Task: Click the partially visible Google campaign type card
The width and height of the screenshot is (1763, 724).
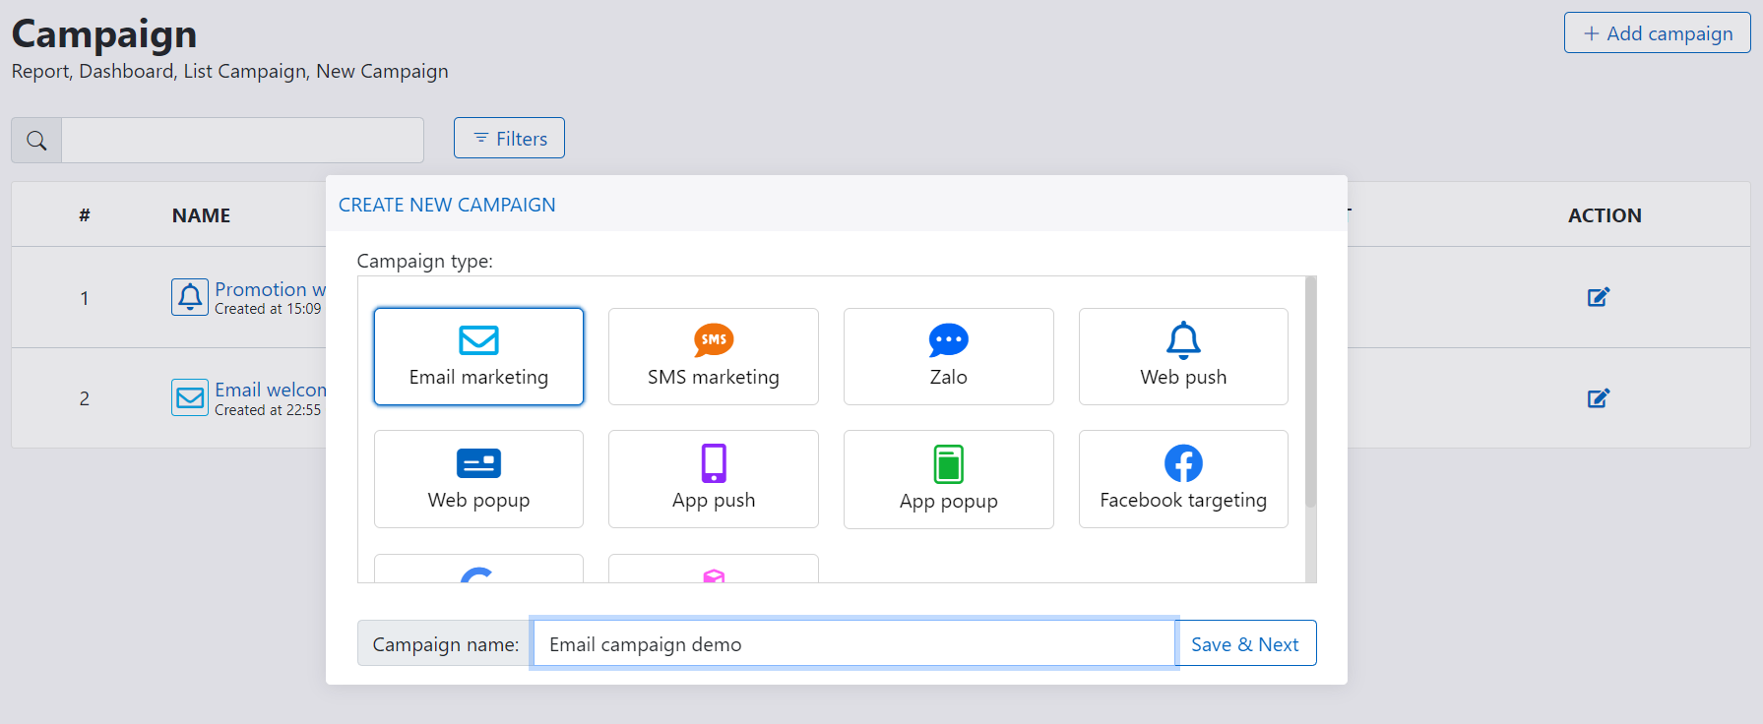Action: [x=478, y=570]
